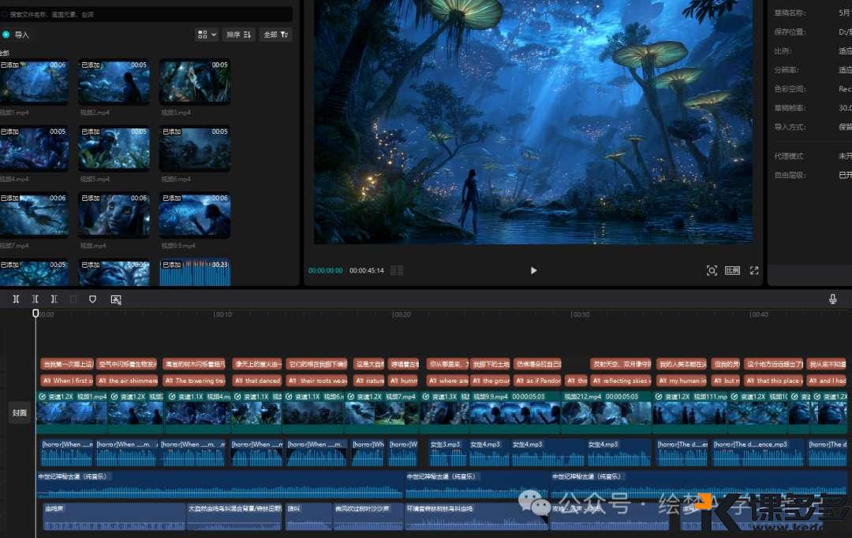Screen dimensions: 852x538
Task: Open the 全部 filter dropdown
Action: [x=275, y=35]
